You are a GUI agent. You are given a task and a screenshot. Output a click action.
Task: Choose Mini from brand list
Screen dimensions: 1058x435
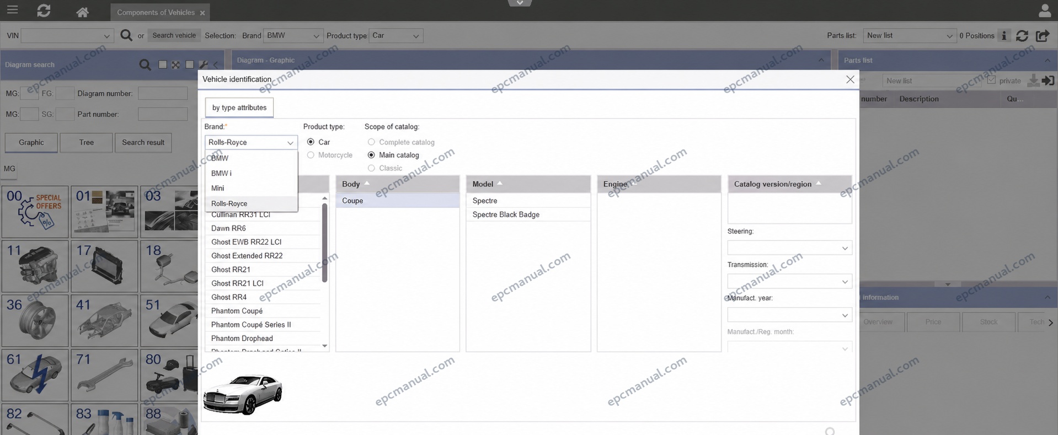click(x=252, y=188)
